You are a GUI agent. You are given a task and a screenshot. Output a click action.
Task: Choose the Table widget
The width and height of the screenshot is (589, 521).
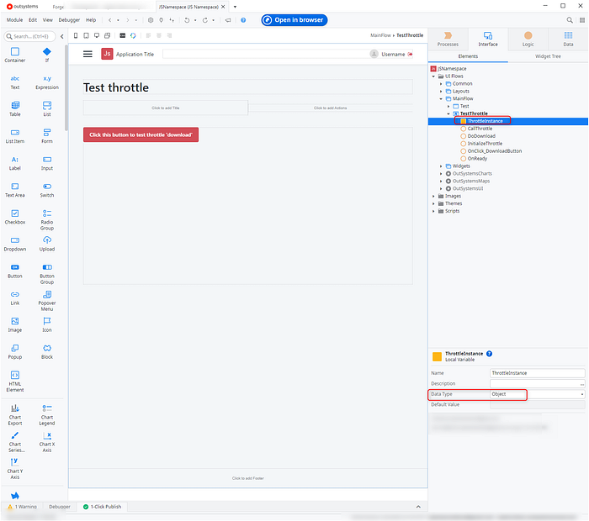point(15,108)
